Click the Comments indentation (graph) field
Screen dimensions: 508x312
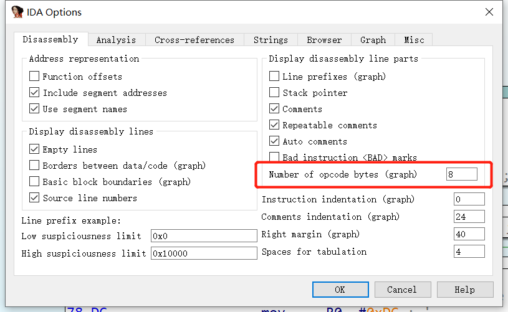coord(469,217)
